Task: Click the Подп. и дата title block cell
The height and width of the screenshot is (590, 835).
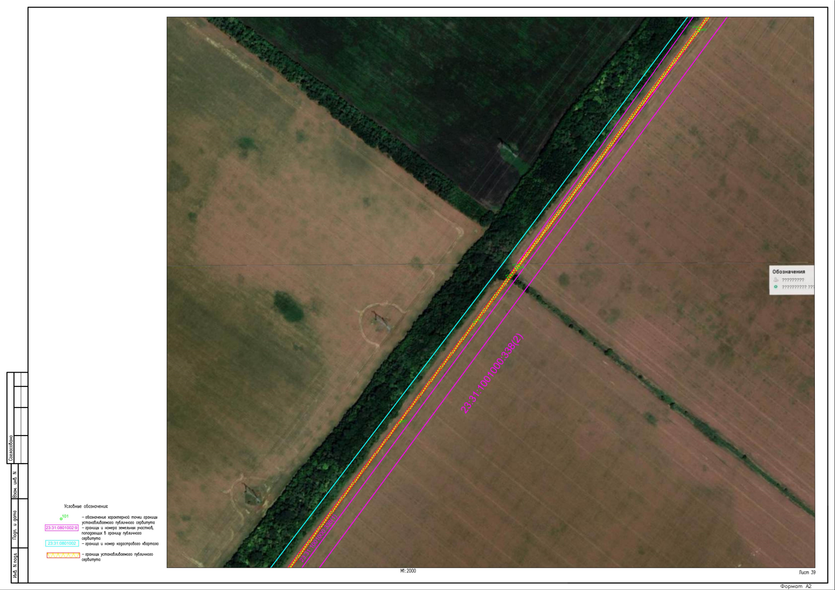Action: [15, 525]
